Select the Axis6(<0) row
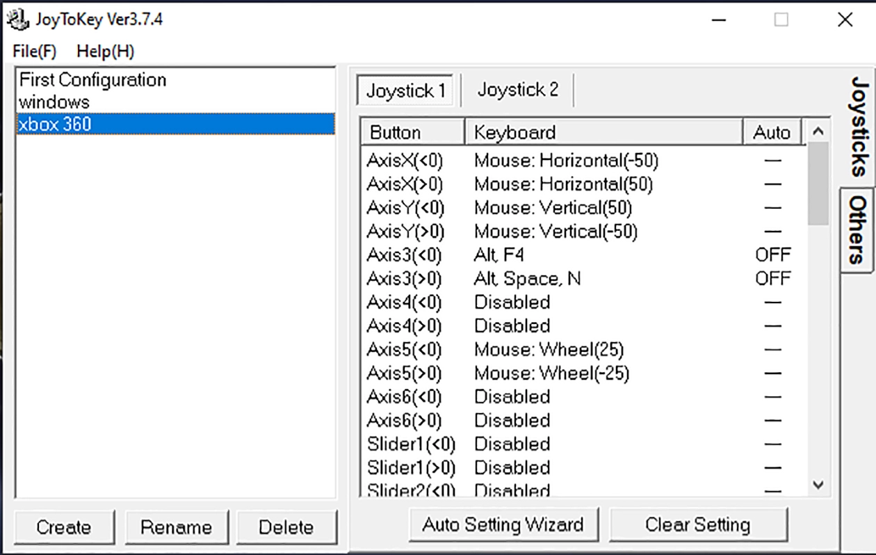This screenshot has width=876, height=555. (x=584, y=397)
